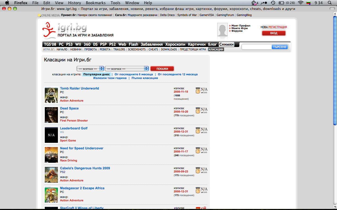Image resolution: width=337 pixels, height=210 pixels.
Task: Click medal rating icon for Leaderboard Golf
Action: point(198,130)
